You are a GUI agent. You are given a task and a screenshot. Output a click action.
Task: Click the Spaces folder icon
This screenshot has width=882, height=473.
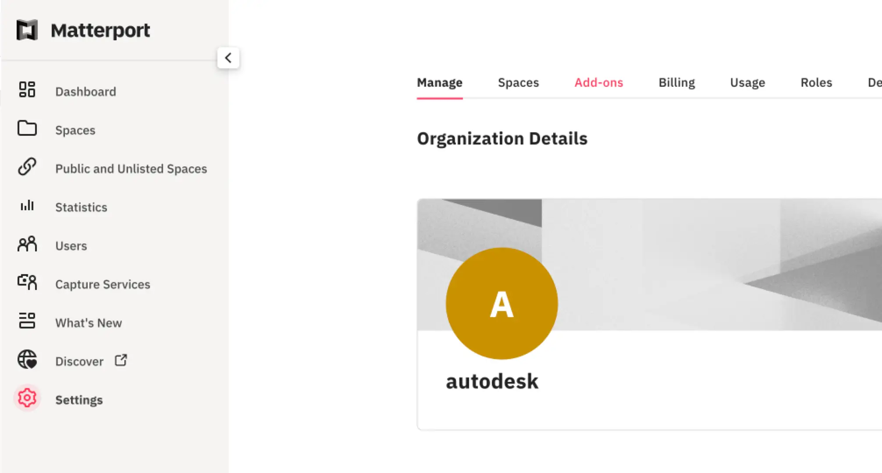click(27, 128)
